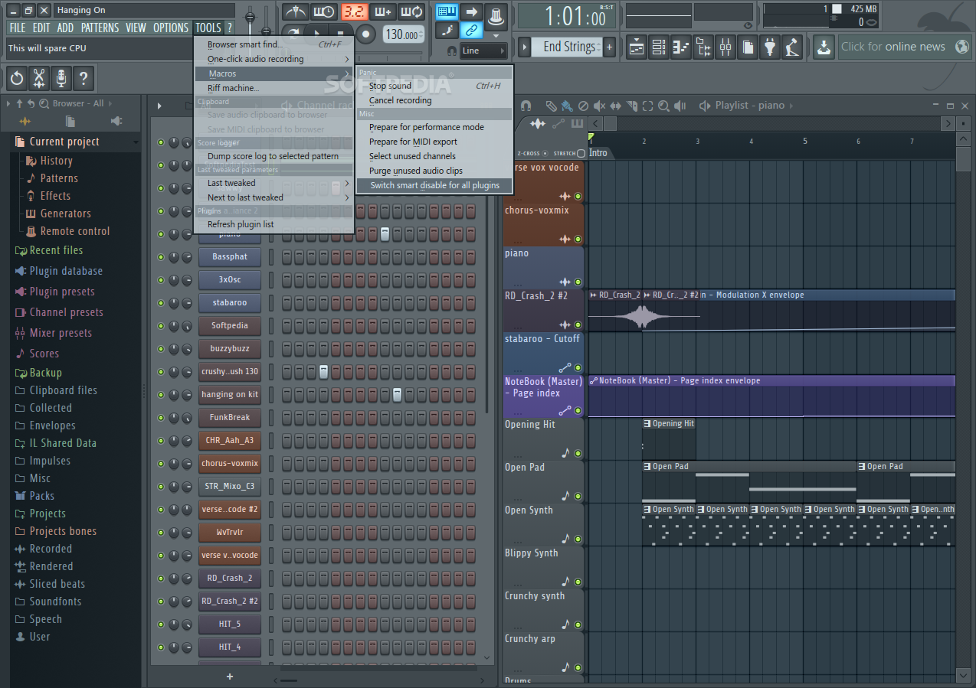The image size is (976, 688).
Task: Click the arrow left of End Strings pattern
Action: pos(525,47)
